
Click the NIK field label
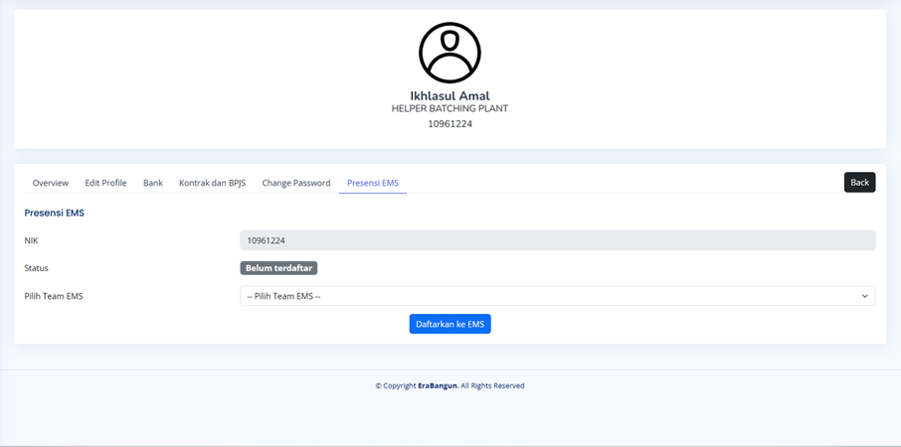31,241
